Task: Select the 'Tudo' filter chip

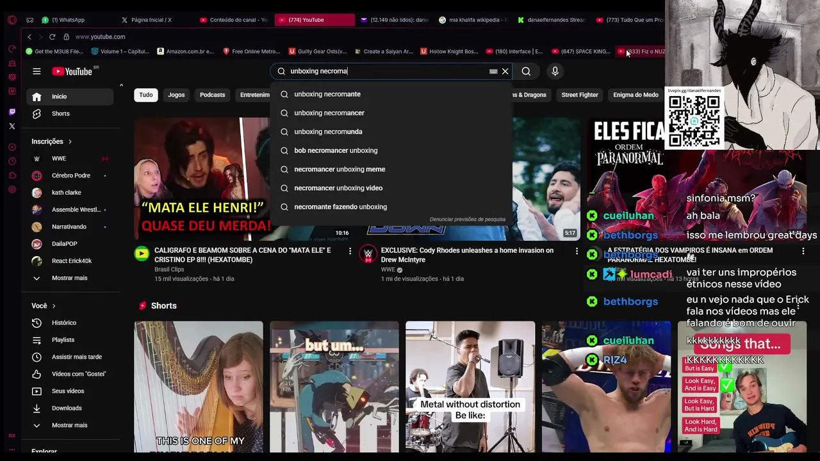Action: coord(146,95)
